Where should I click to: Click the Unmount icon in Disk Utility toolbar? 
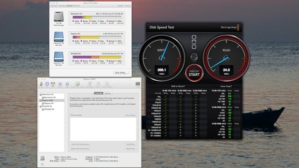click(60, 84)
